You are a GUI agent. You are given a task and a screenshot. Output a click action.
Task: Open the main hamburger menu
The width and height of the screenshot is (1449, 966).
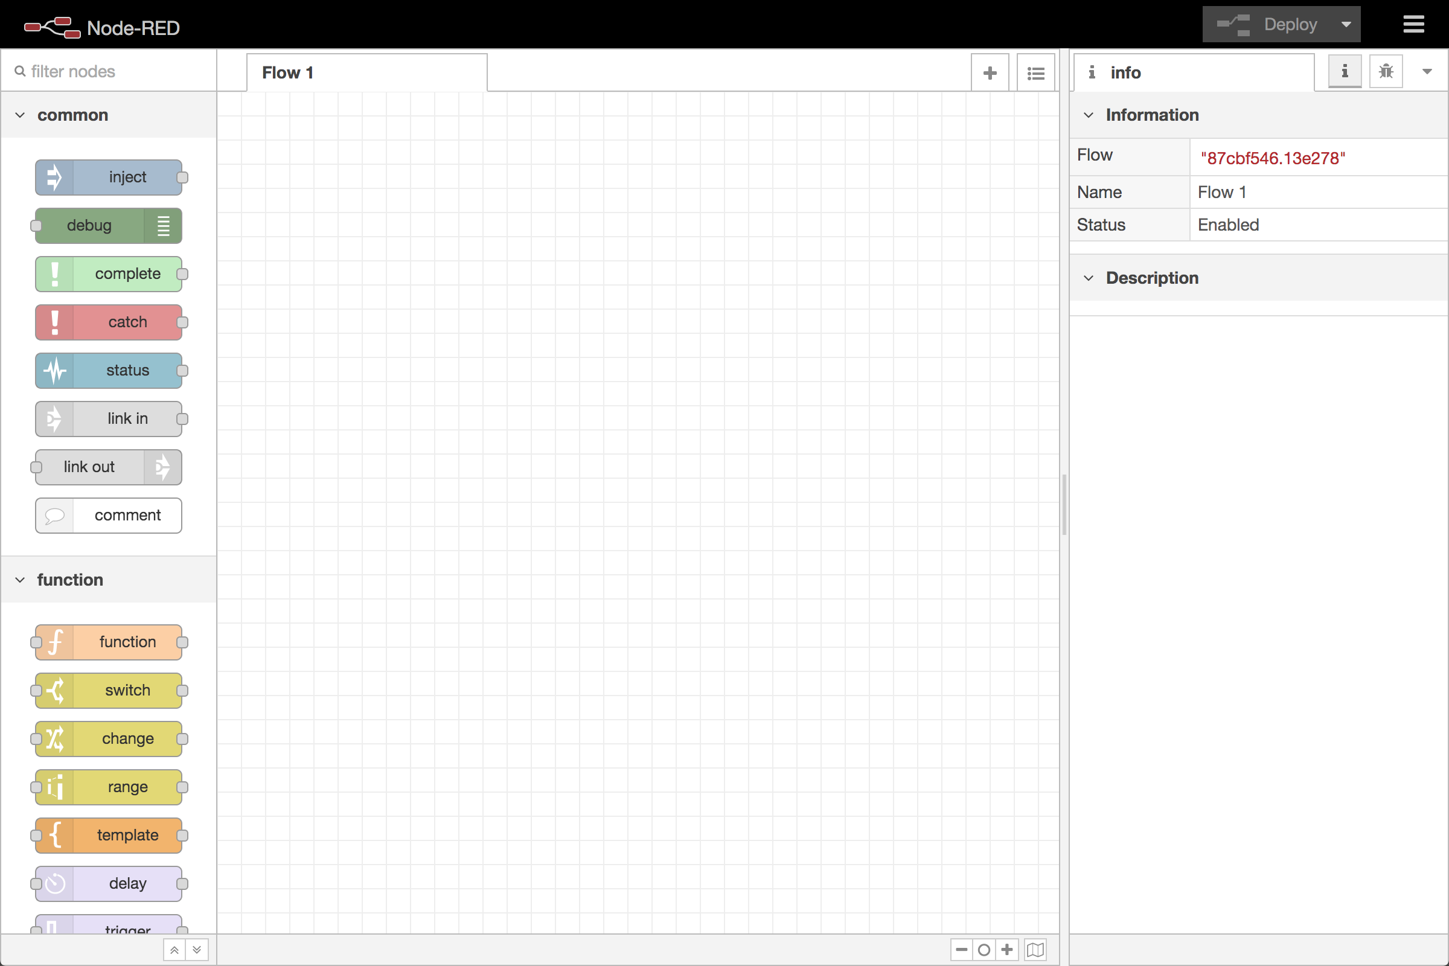click(1413, 25)
